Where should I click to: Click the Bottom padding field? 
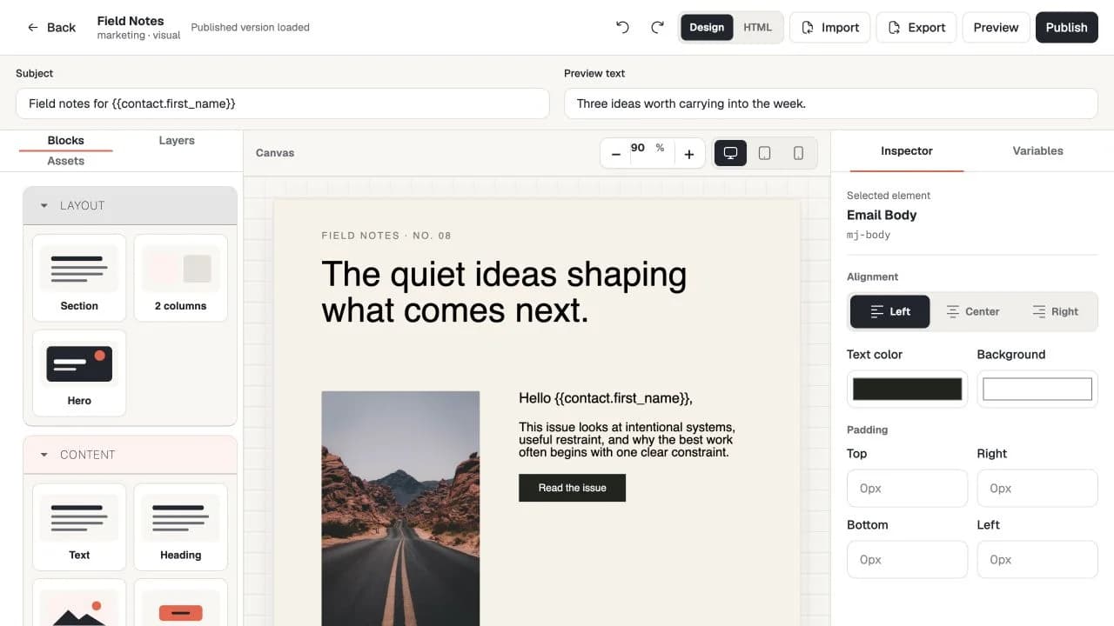[x=907, y=560]
